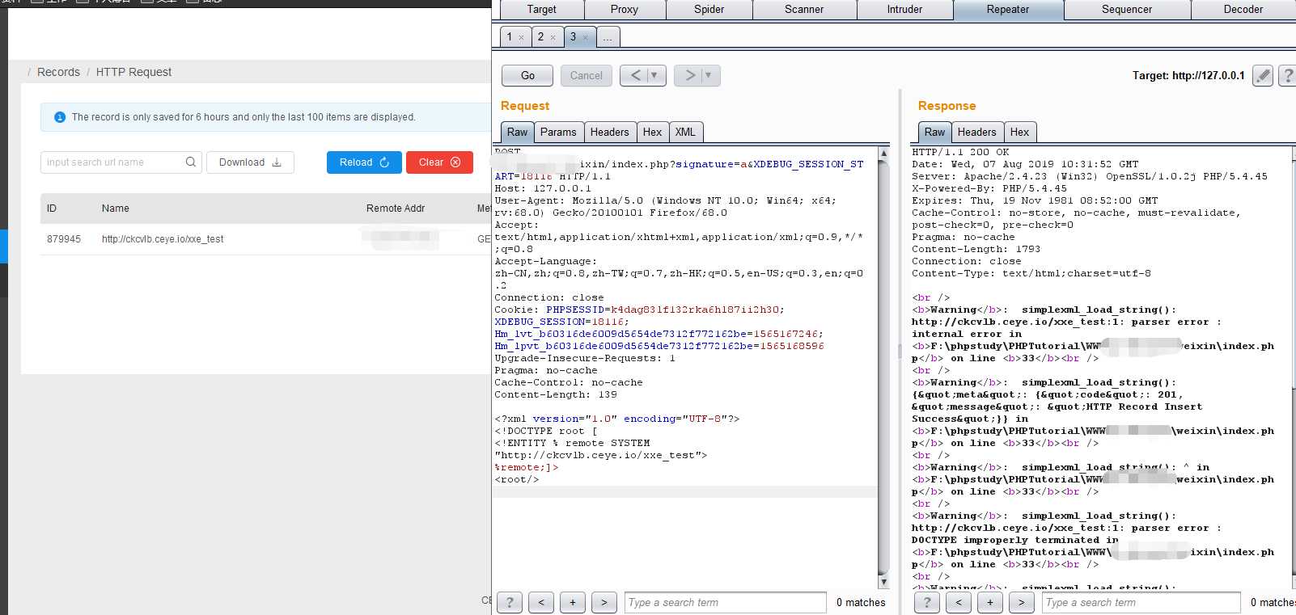Open the Scanner tab
The height and width of the screenshot is (615, 1296).
tap(804, 10)
